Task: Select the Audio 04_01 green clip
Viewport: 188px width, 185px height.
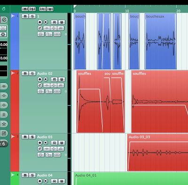Action: click(x=131, y=178)
